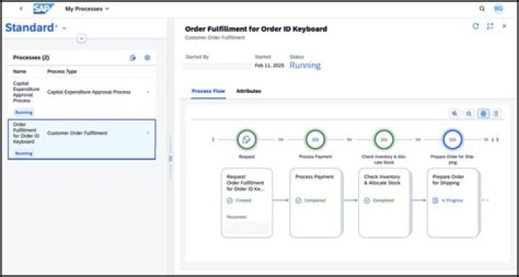This screenshot has height=277, width=519.
Task: Show next lanes with the right arrow
Action: (x=497, y=139)
